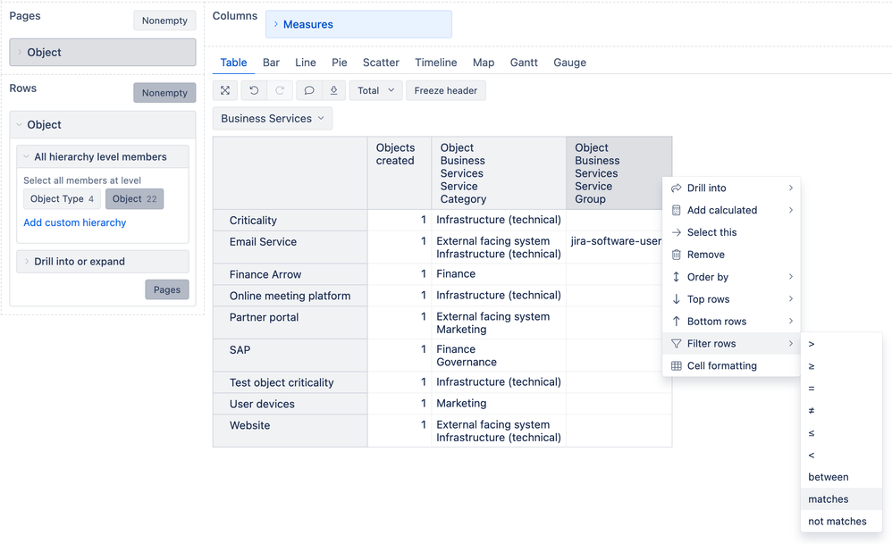
Task: Choose matches in the Filter rows submenu
Action: tap(829, 498)
